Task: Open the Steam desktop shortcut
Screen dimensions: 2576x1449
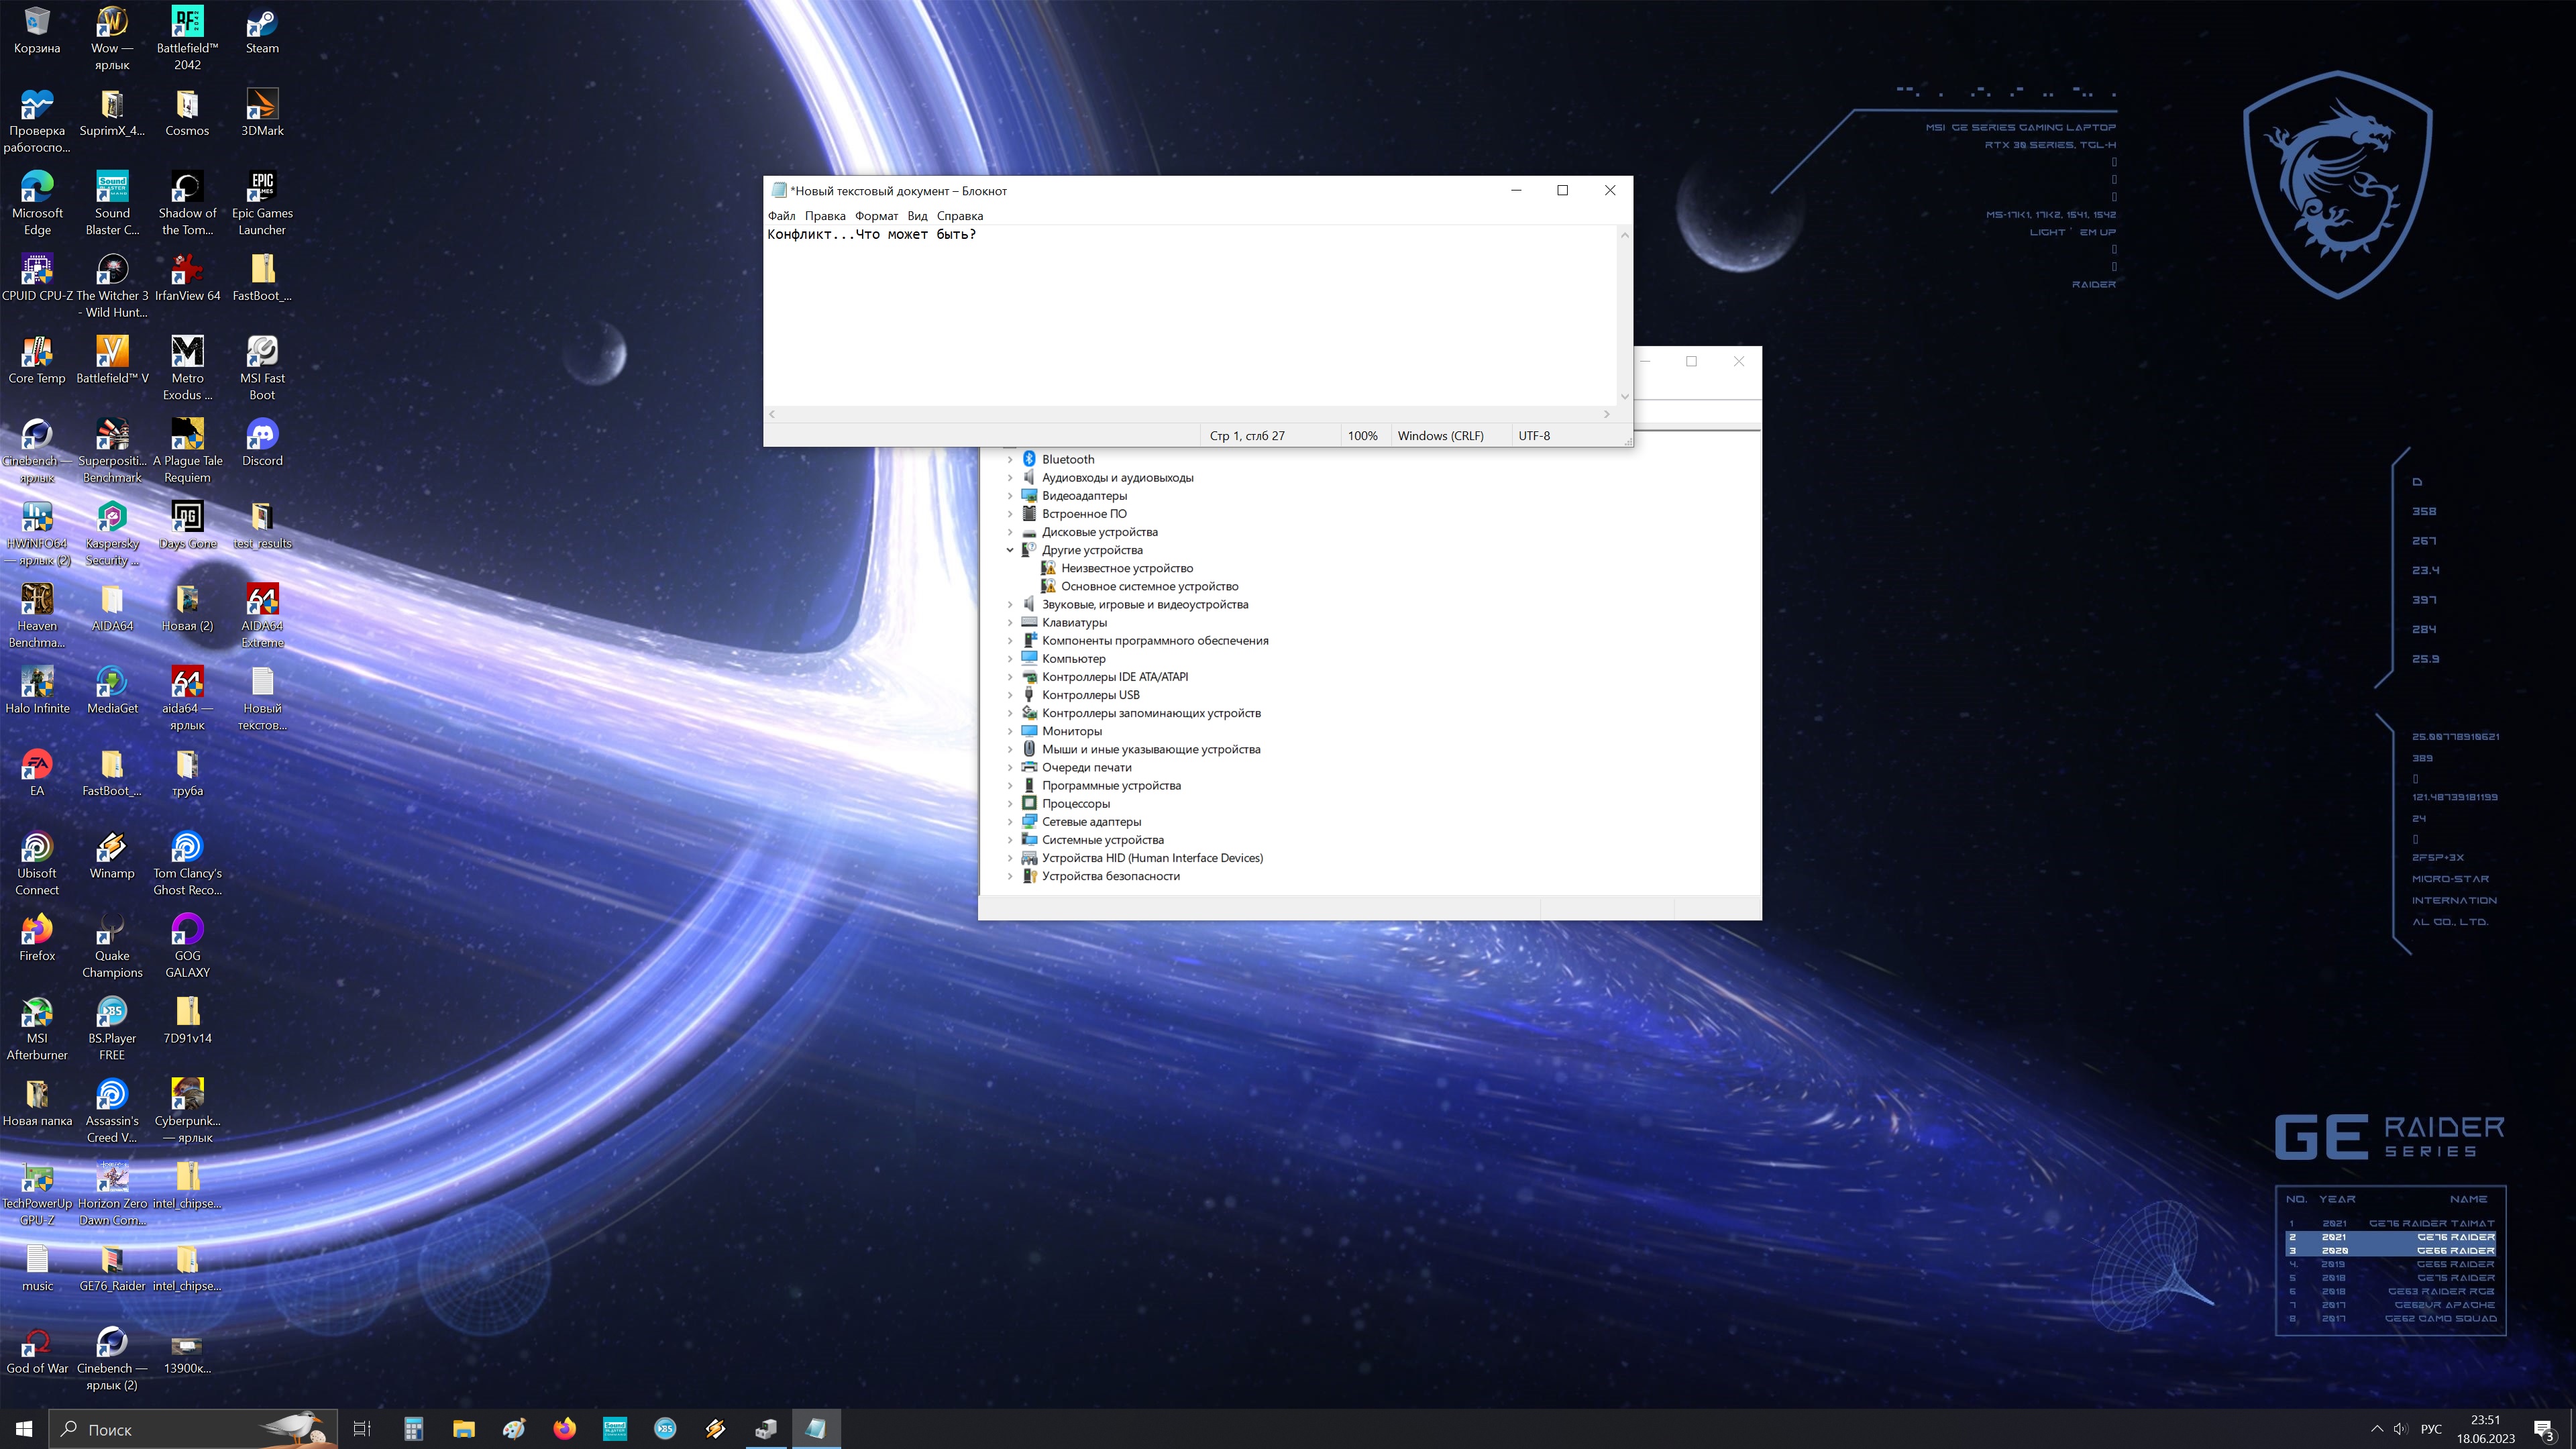Action: (x=262, y=24)
